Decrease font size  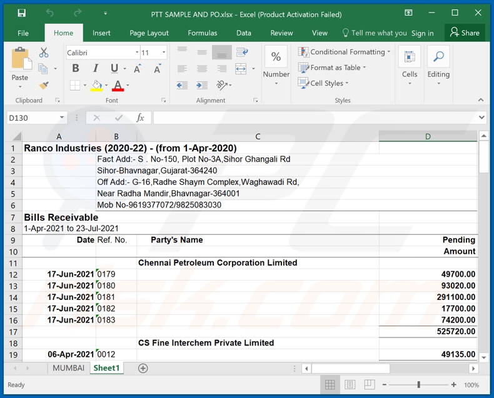(x=157, y=68)
